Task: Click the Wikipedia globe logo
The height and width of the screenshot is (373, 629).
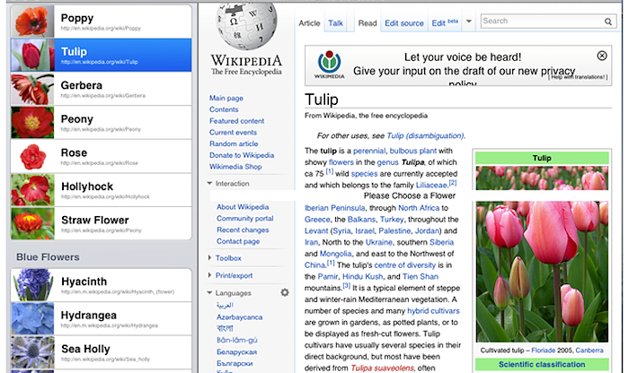Action: [246, 26]
